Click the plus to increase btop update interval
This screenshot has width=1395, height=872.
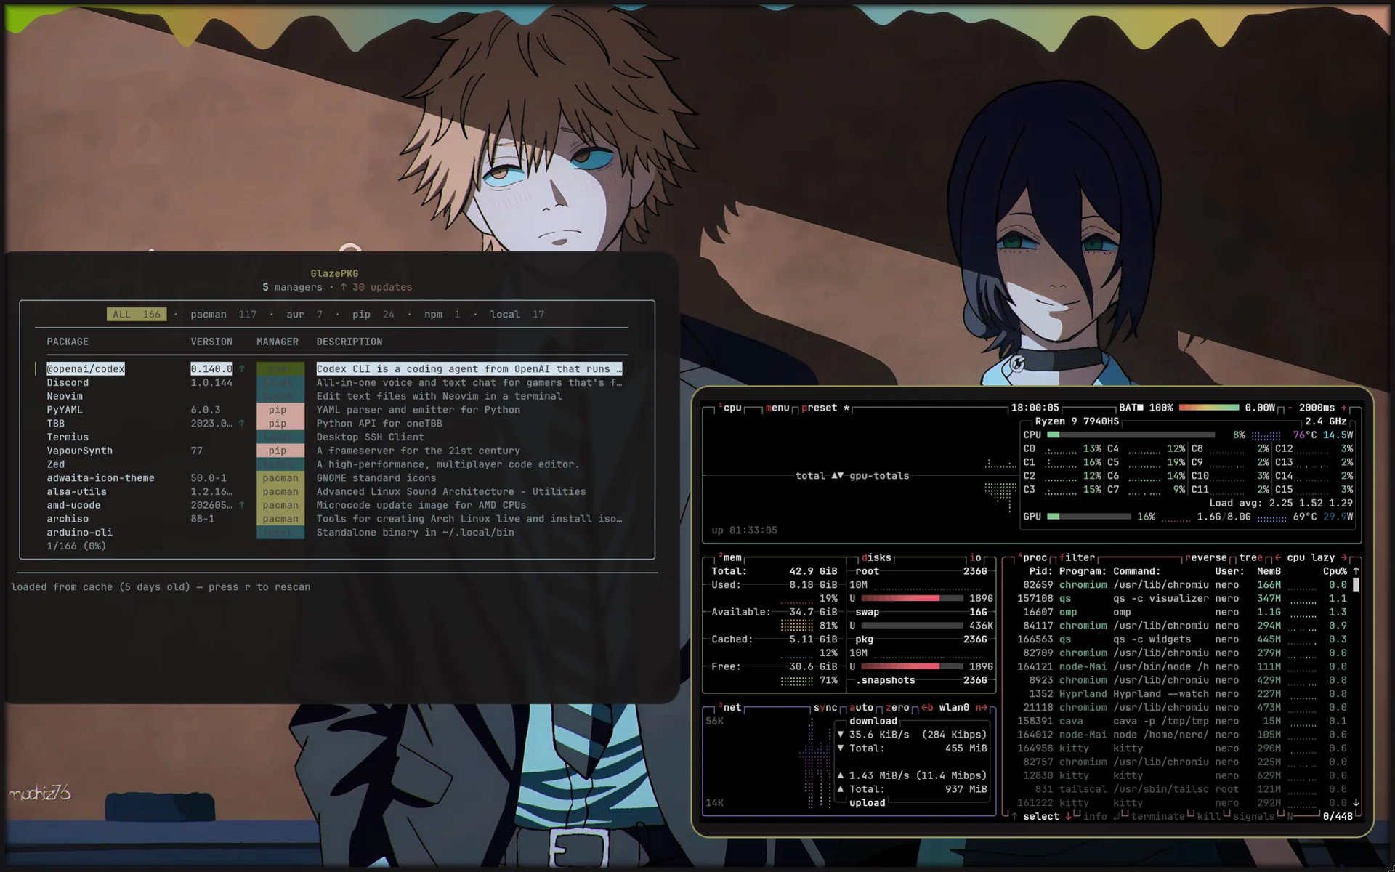pyautogui.click(x=1343, y=408)
